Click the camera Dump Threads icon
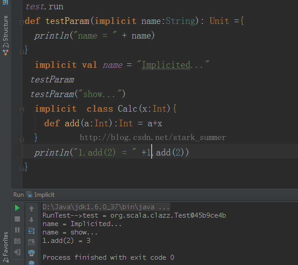Screen dimensions: 298x265 17,241
